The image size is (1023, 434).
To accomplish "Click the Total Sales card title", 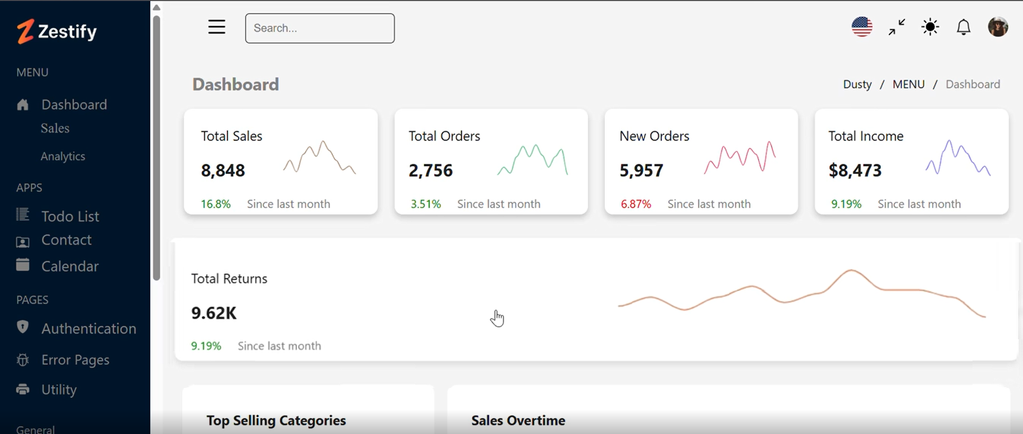I will 231,136.
